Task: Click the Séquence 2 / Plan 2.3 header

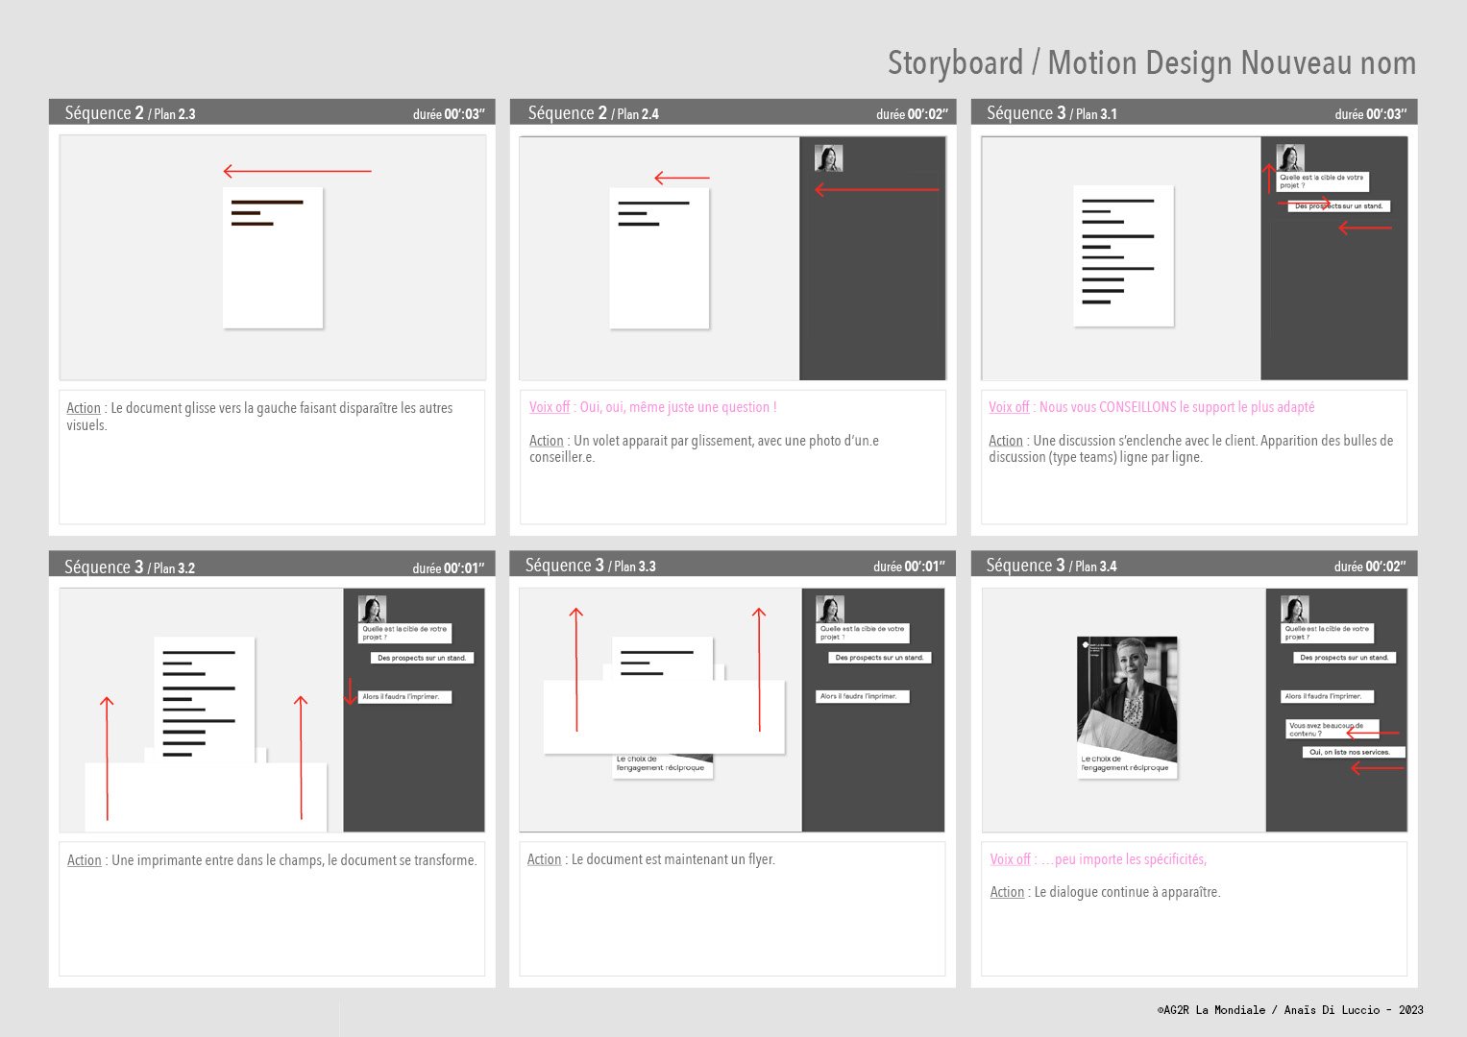Action: point(272,112)
